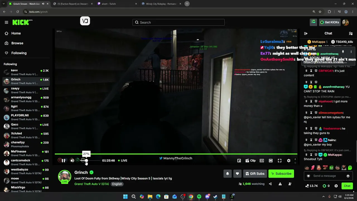
Task: Open the chat users list icon
Action: click(351, 33)
